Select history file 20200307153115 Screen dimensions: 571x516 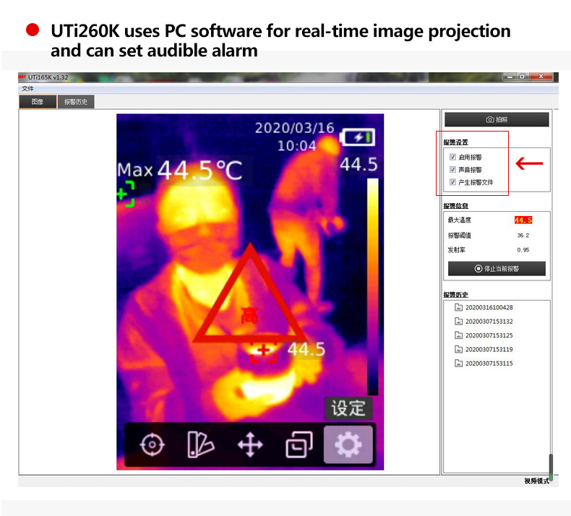coord(484,364)
